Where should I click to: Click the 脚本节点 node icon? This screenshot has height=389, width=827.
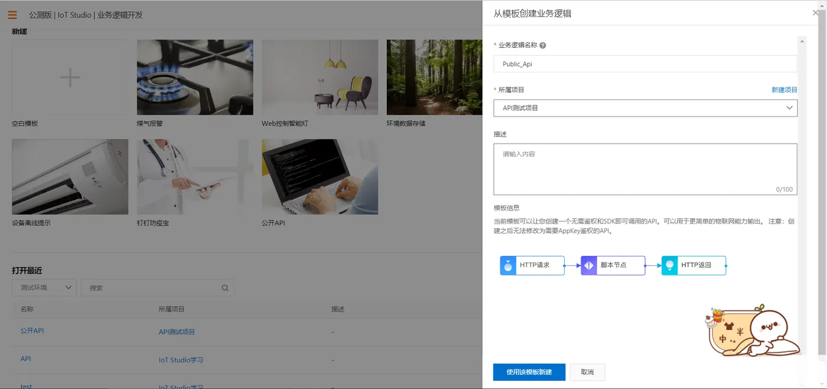589,265
